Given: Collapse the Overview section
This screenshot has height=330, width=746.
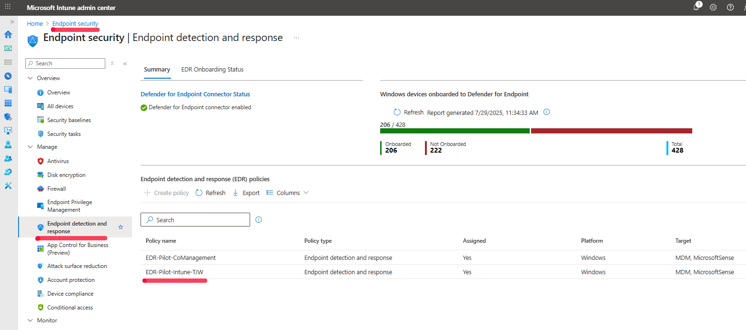Looking at the screenshot, I should [x=31, y=78].
